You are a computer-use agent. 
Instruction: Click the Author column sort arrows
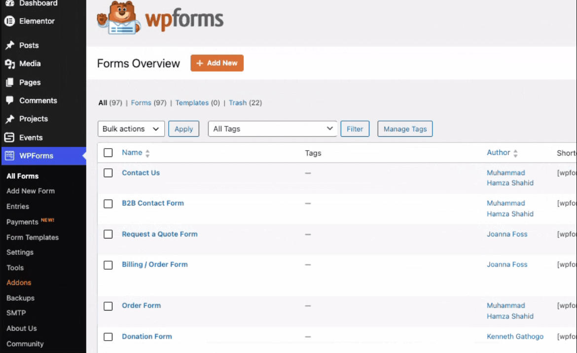[x=515, y=153]
